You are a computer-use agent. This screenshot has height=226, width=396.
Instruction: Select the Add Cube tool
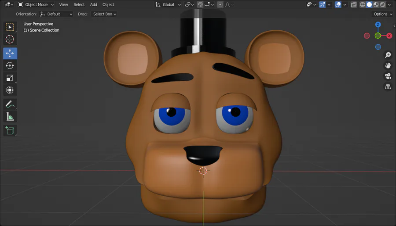[x=10, y=130]
